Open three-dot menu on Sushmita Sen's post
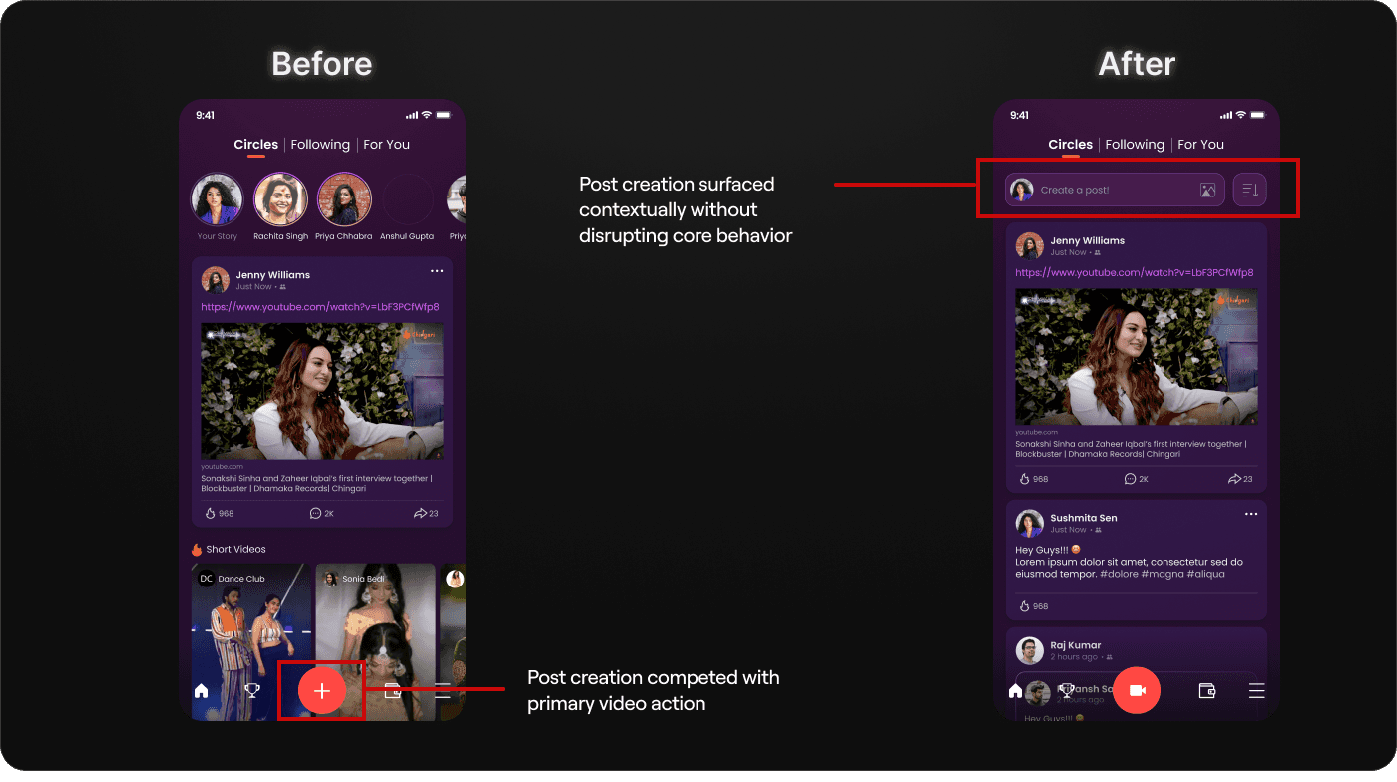The height and width of the screenshot is (782, 1397). pyautogui.click(x=1251, y=514)
